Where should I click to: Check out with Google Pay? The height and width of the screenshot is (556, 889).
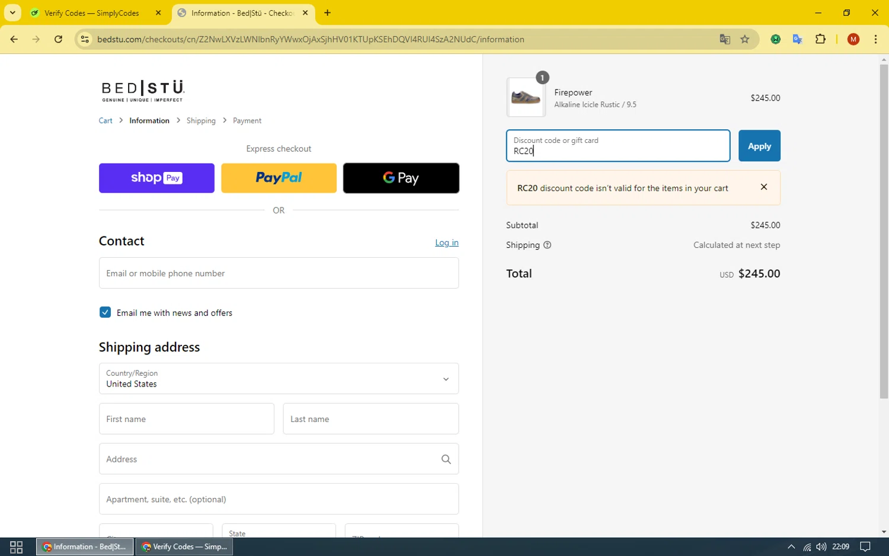coord(401,178)
